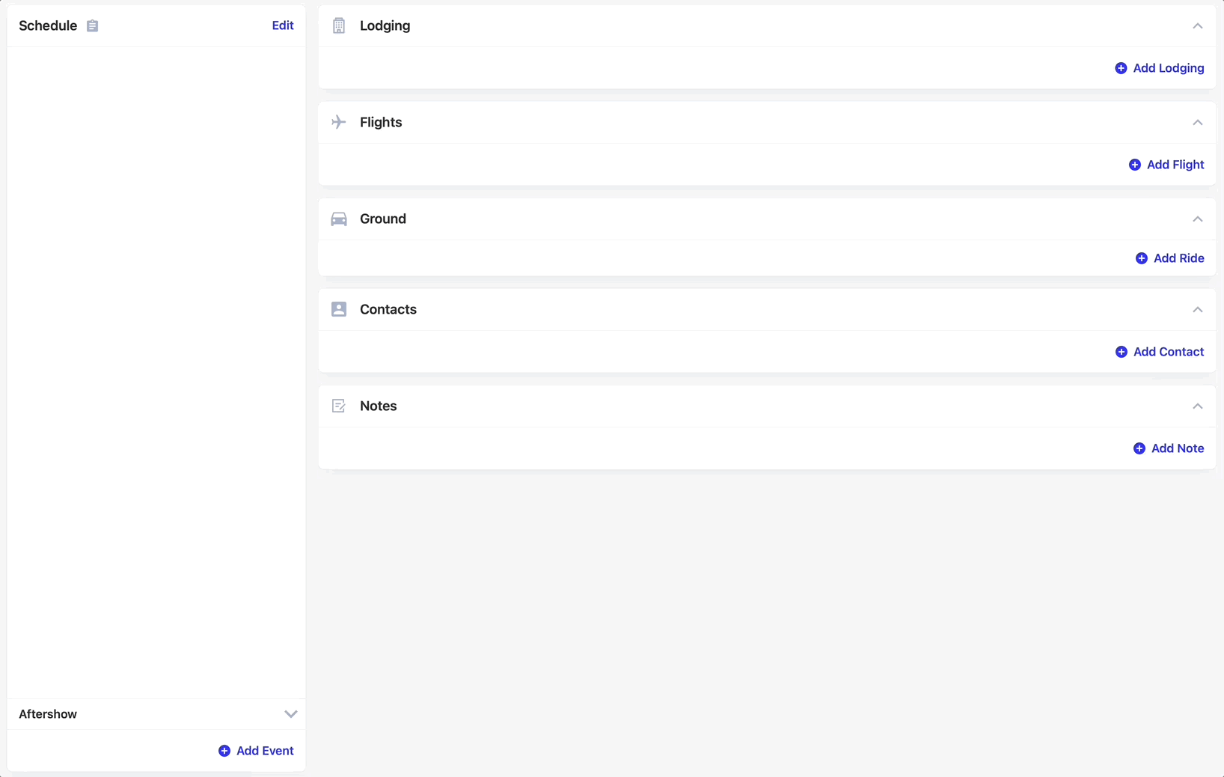Click the Contacts person icon
Image resolution: width=1224 pixels, height=777 pixels.
(339, 308)
